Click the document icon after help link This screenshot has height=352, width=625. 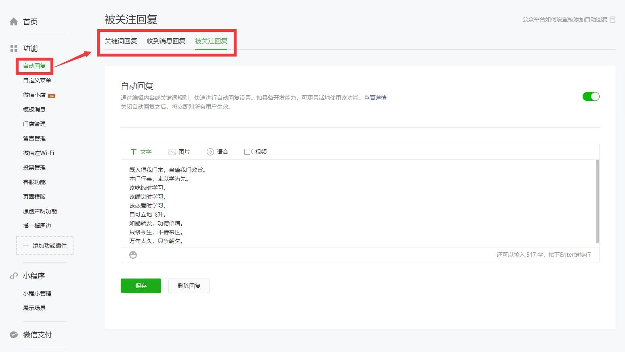[x=612, y=19]
